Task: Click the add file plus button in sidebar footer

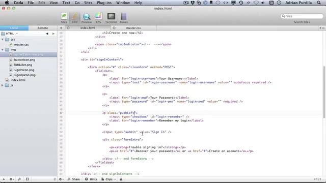Action: click(4, 179)
